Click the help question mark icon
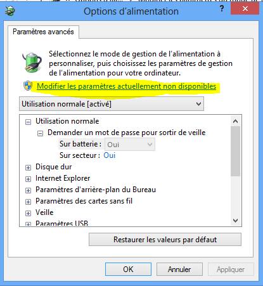 [222, 9]
